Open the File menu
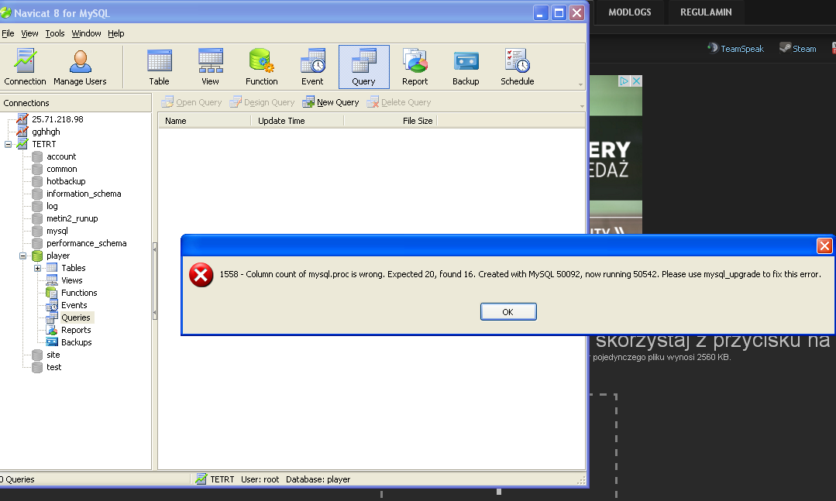836x501 pixels. coord(8,33)
